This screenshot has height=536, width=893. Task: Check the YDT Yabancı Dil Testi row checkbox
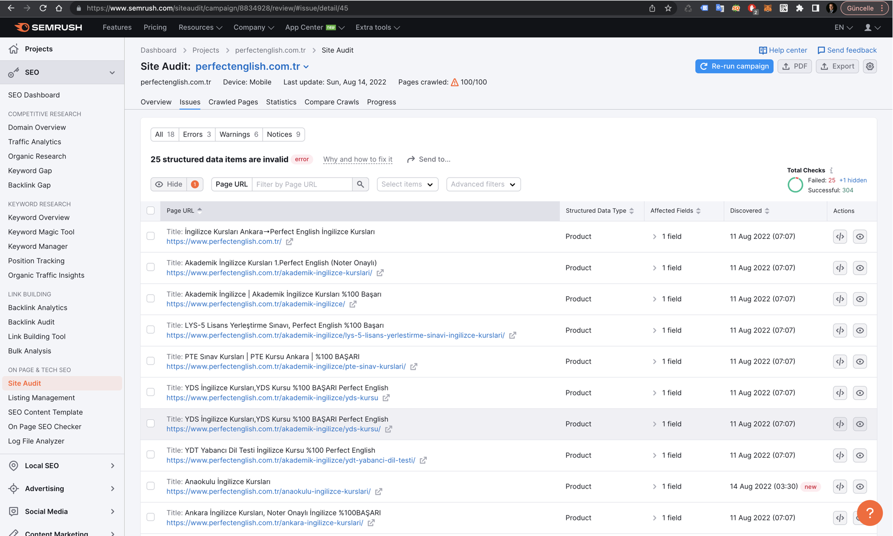point(151,455)
